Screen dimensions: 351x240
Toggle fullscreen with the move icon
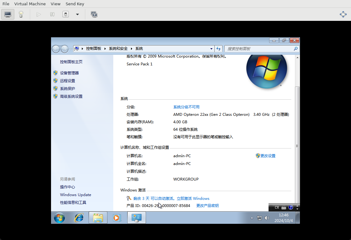343,14
